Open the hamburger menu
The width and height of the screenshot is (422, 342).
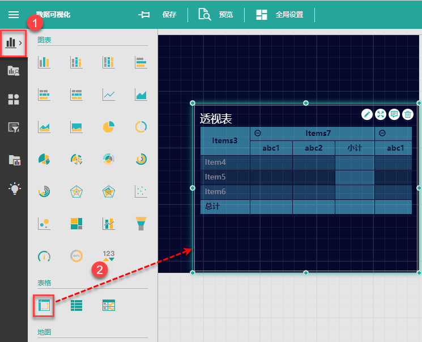(x=14, y=15)
